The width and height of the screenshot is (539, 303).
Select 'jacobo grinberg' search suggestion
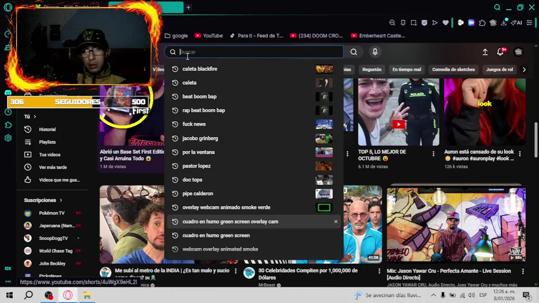(x=253, y=138)
